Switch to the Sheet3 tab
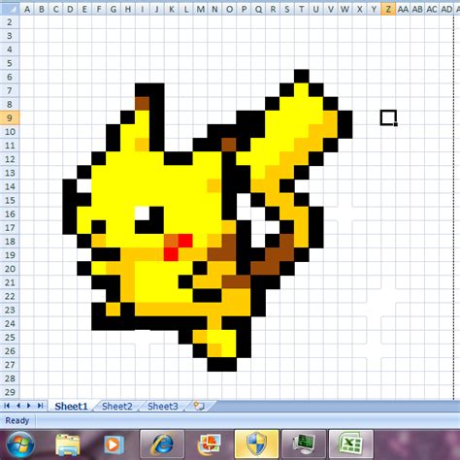 (163, 406)
